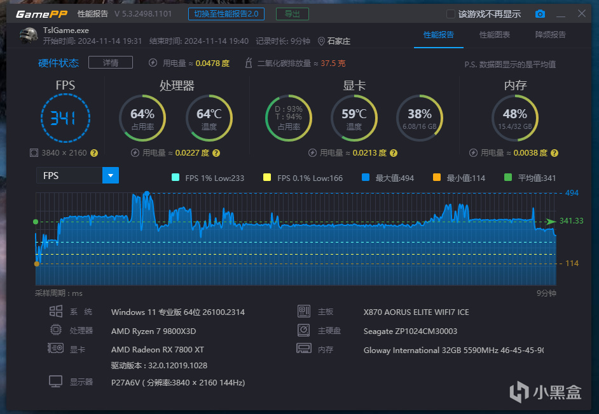599x414 pixels.
Task: Click Windows 11 专业版 64位 text
Action: [x=177, y=312]
